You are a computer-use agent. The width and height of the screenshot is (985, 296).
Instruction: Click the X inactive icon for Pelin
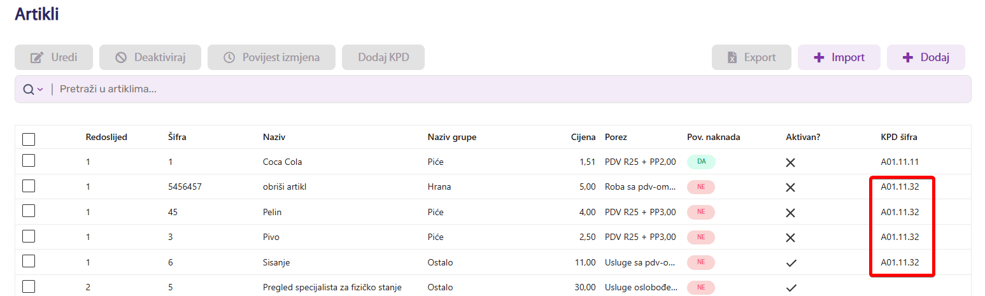[791, 212]
